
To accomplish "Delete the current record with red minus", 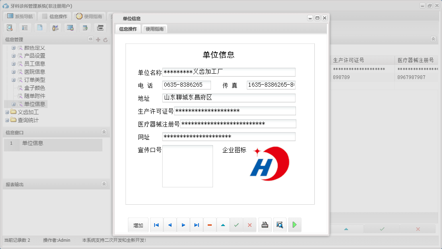I will 210,225.
